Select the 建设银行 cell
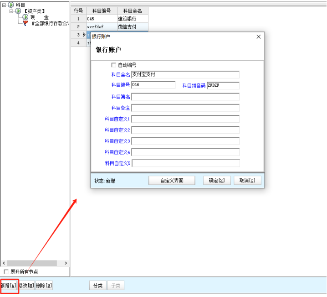The width and height of the screenshot is (327, 297). coord(133,19)
